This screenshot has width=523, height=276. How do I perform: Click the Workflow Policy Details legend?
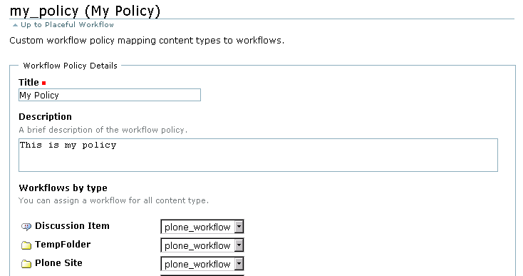pyautogui.click(x=70, y=66)
